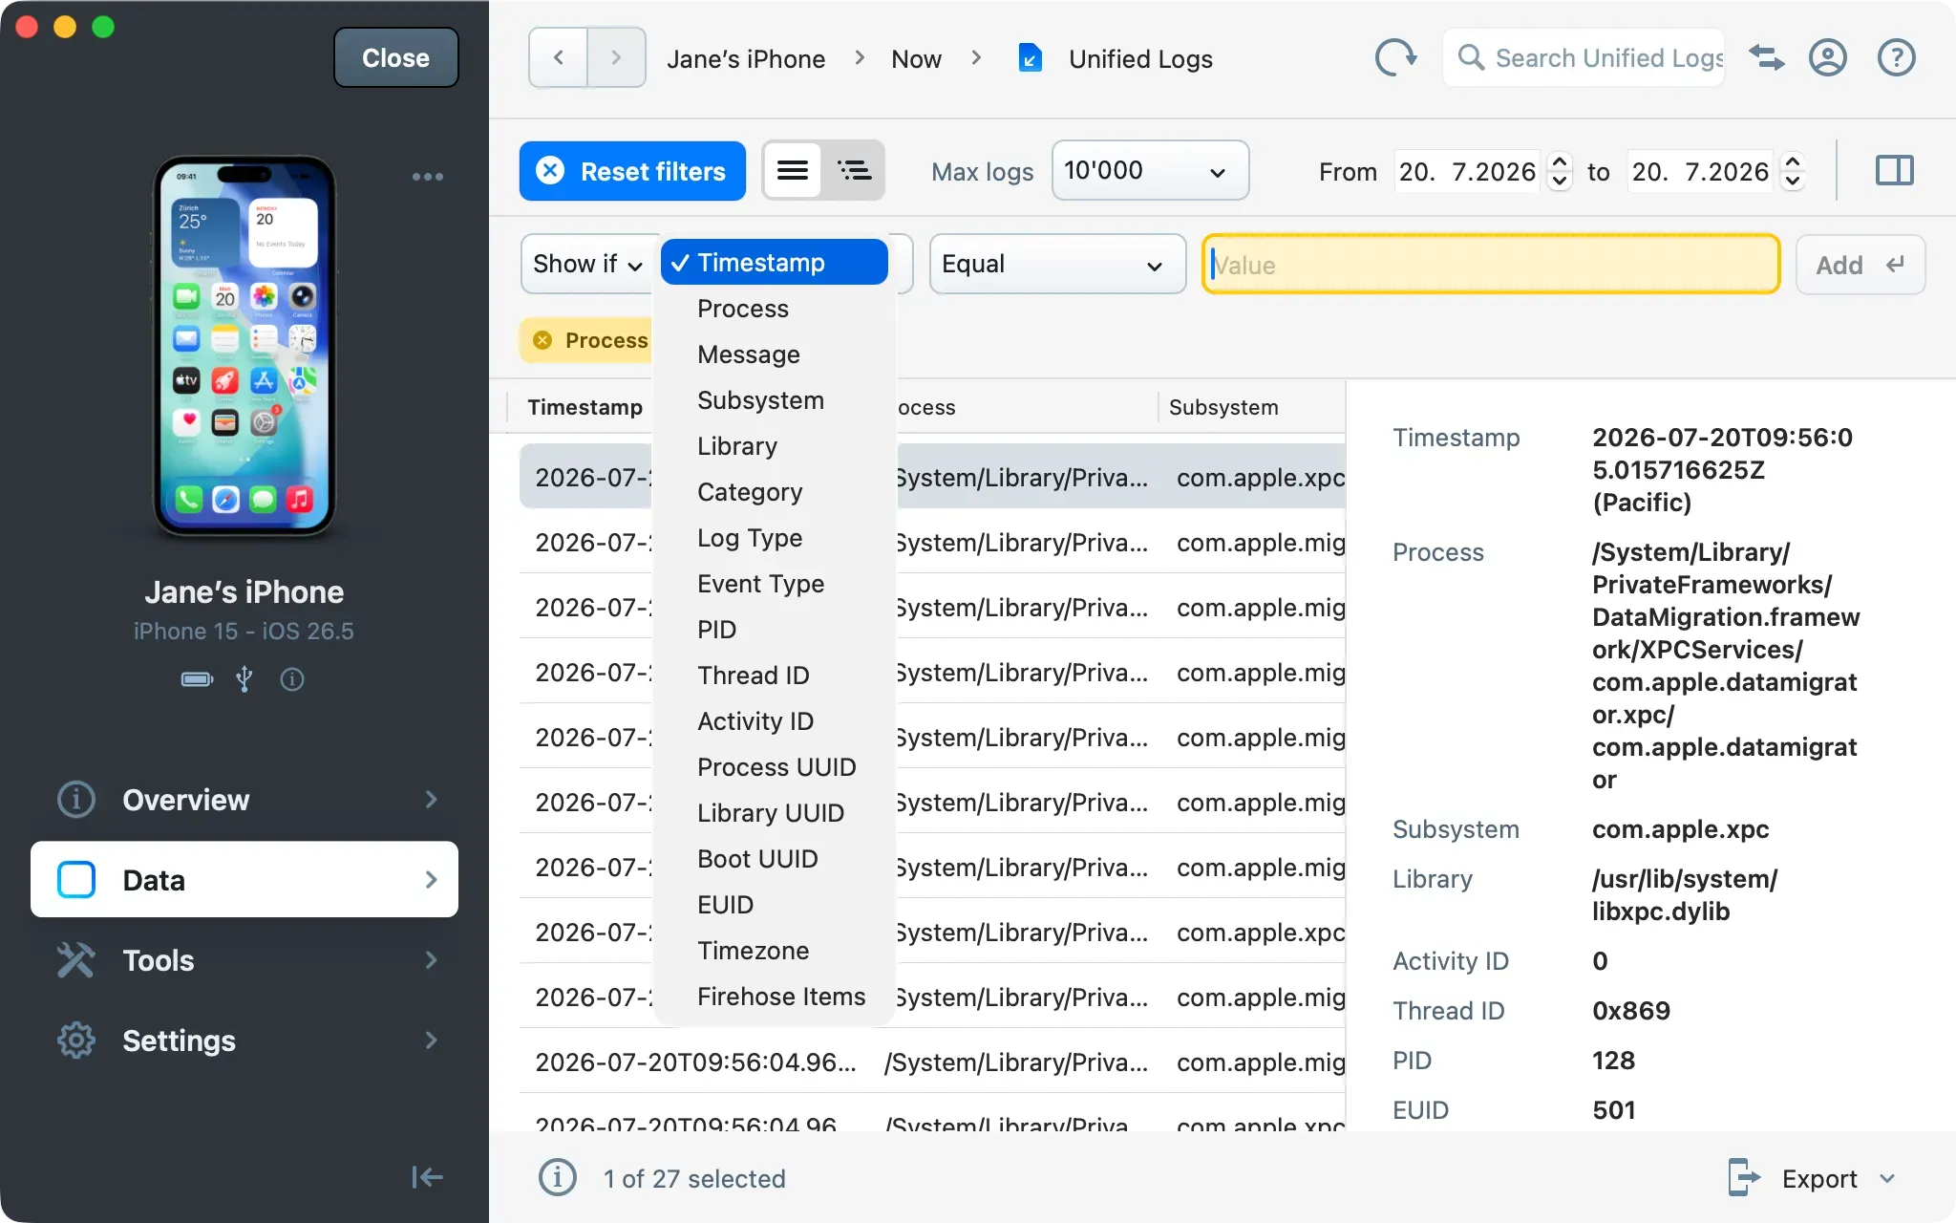Expand the Settings section chevron
This screenshot has width=1956, height=1223.
tap(432, 1041)
